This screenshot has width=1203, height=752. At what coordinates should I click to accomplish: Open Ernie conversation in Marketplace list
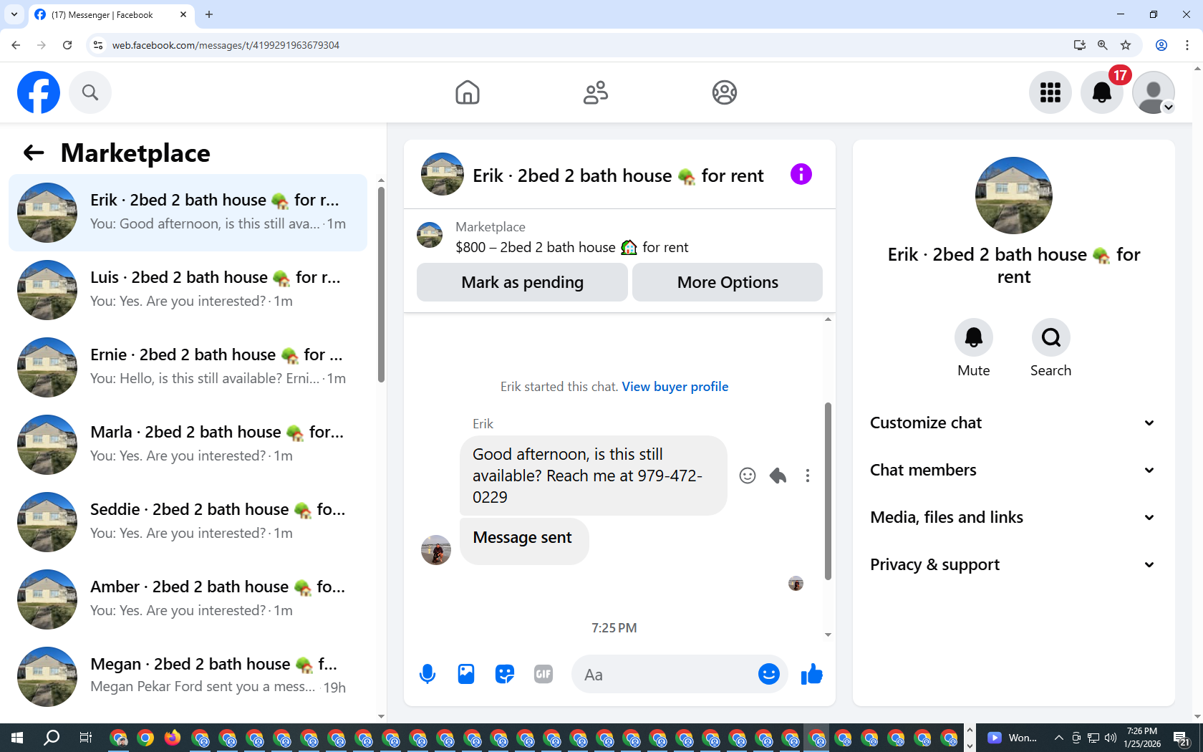pos(188,367)
